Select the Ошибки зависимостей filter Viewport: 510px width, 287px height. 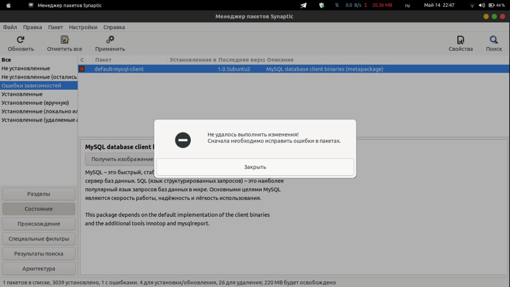coord(39,85)
